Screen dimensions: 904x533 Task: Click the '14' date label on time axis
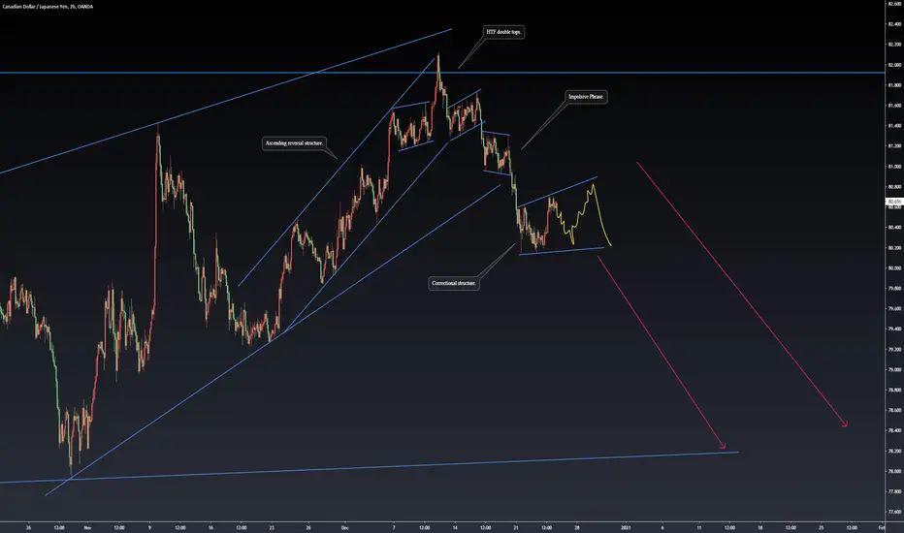click(455, 527)
